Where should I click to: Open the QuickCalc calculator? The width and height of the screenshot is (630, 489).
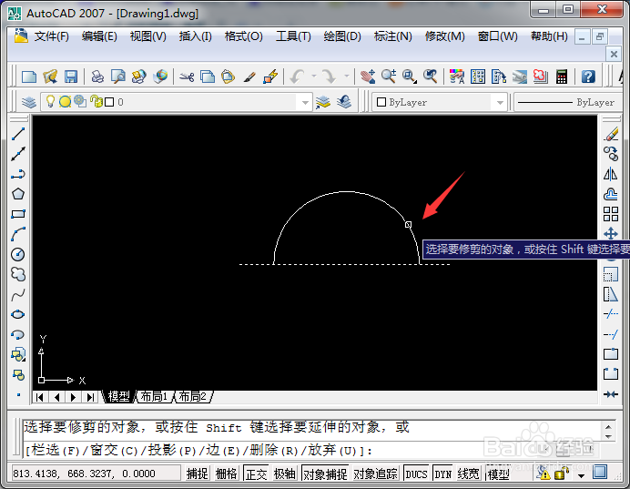[562, 76]
